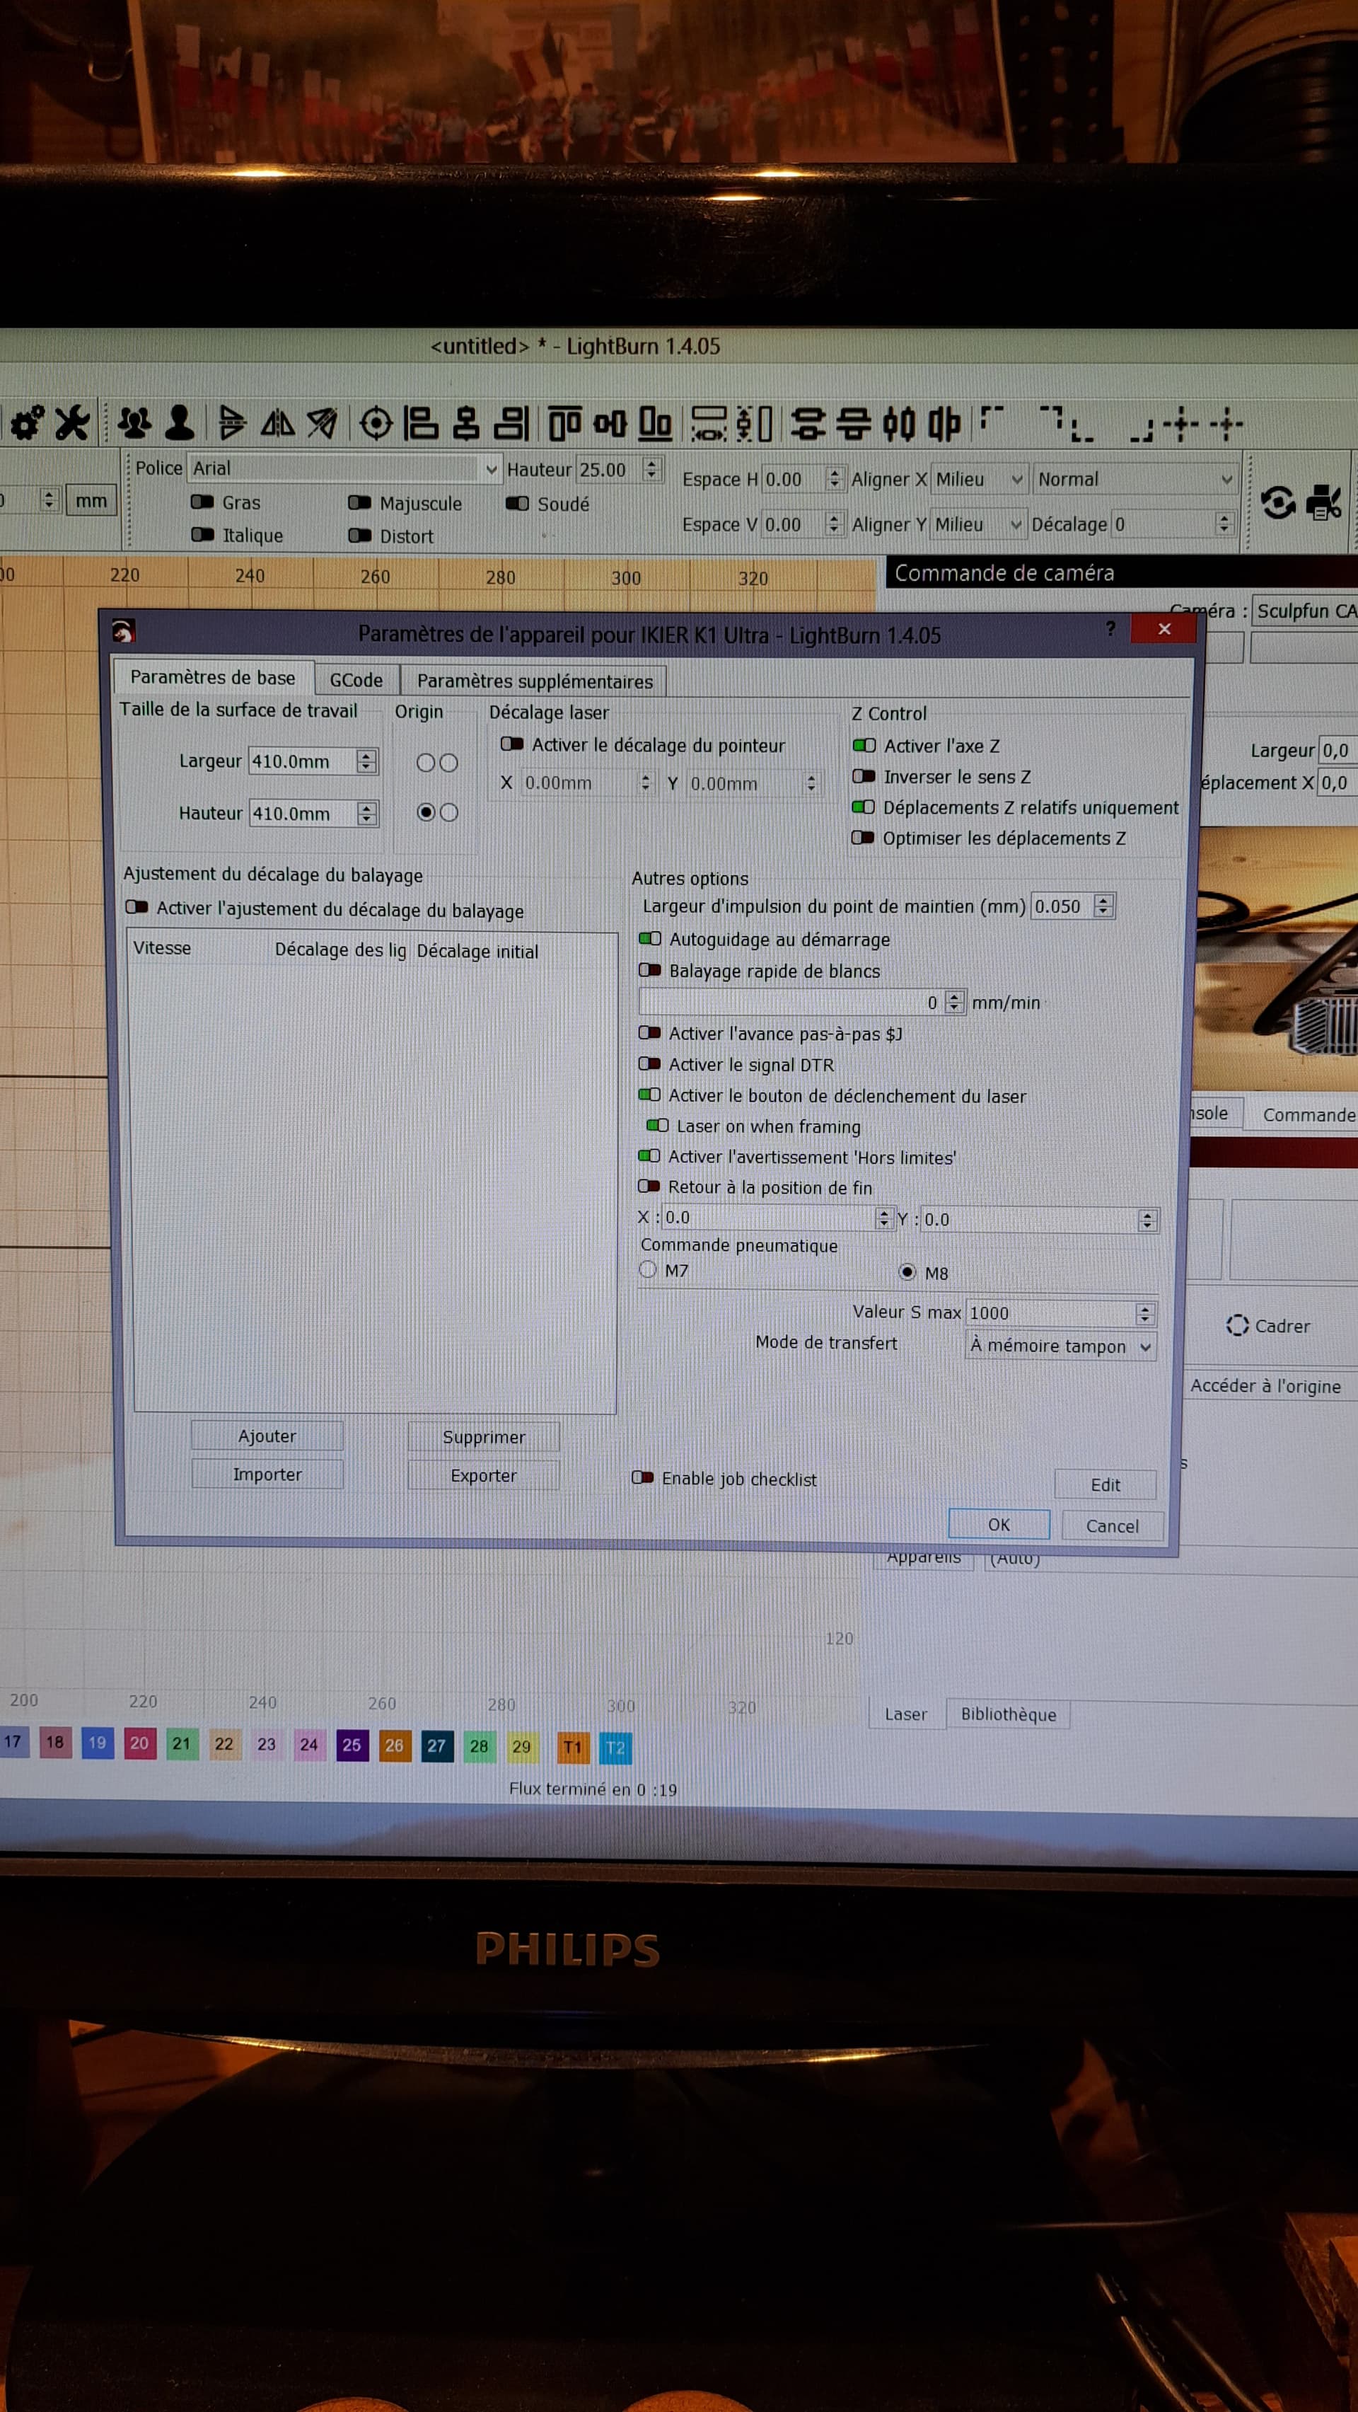Screen dimensions: 1358x2412
Task: Open the Aligner Y Milieu dropdown
Action: tap(979, 524)
